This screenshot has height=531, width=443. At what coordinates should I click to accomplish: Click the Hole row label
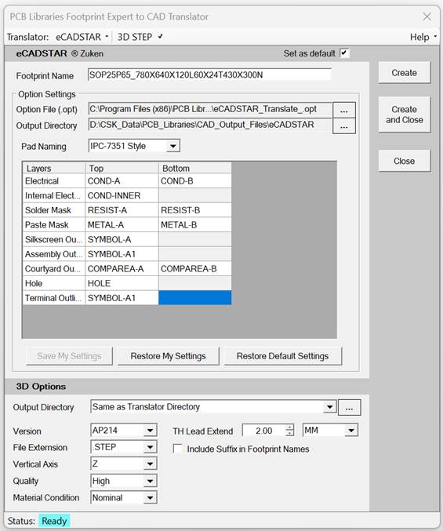(54, 283)
